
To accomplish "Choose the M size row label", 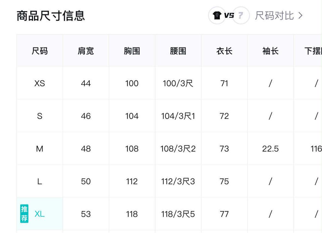I will [40, 149].
